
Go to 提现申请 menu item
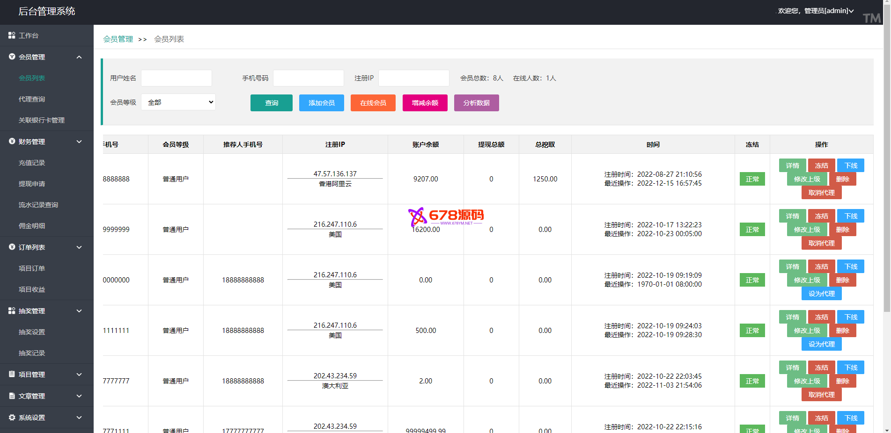[x=32, y=184]
